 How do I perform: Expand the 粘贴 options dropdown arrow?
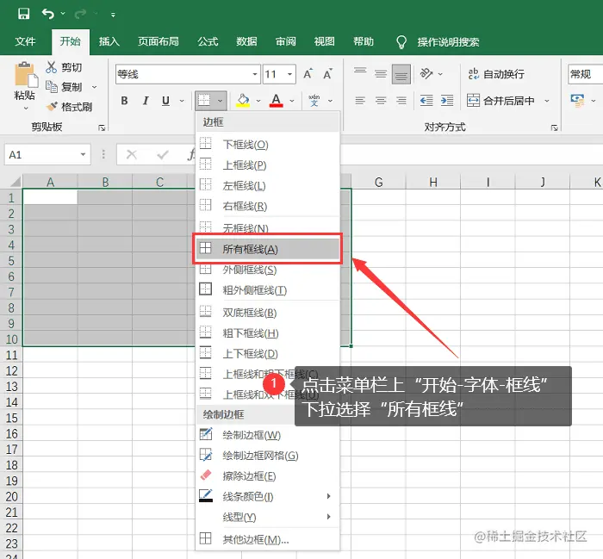[26, 109]
